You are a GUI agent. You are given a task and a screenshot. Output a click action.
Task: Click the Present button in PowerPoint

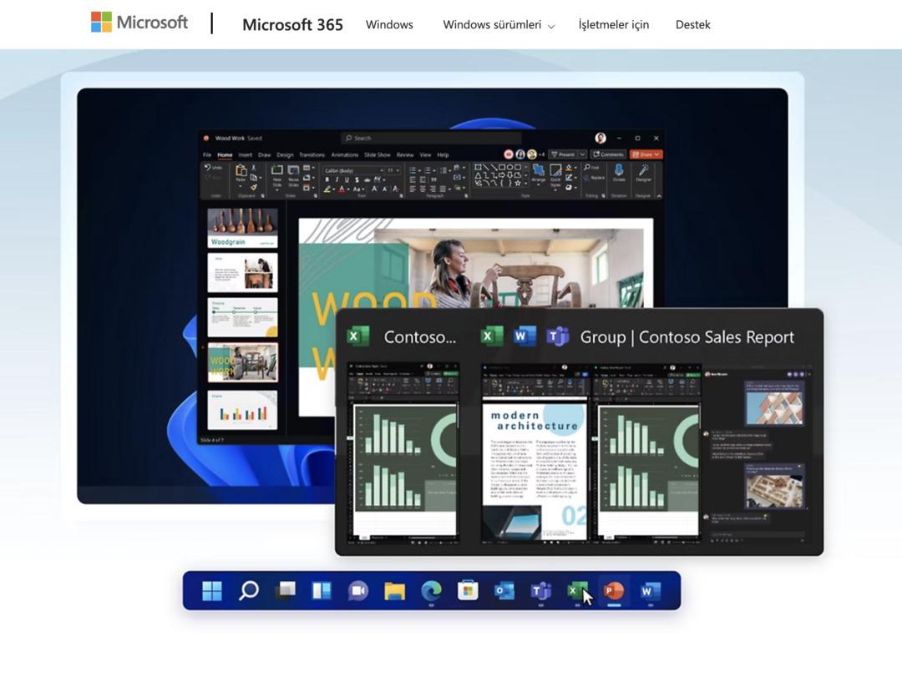coord(563,154)
